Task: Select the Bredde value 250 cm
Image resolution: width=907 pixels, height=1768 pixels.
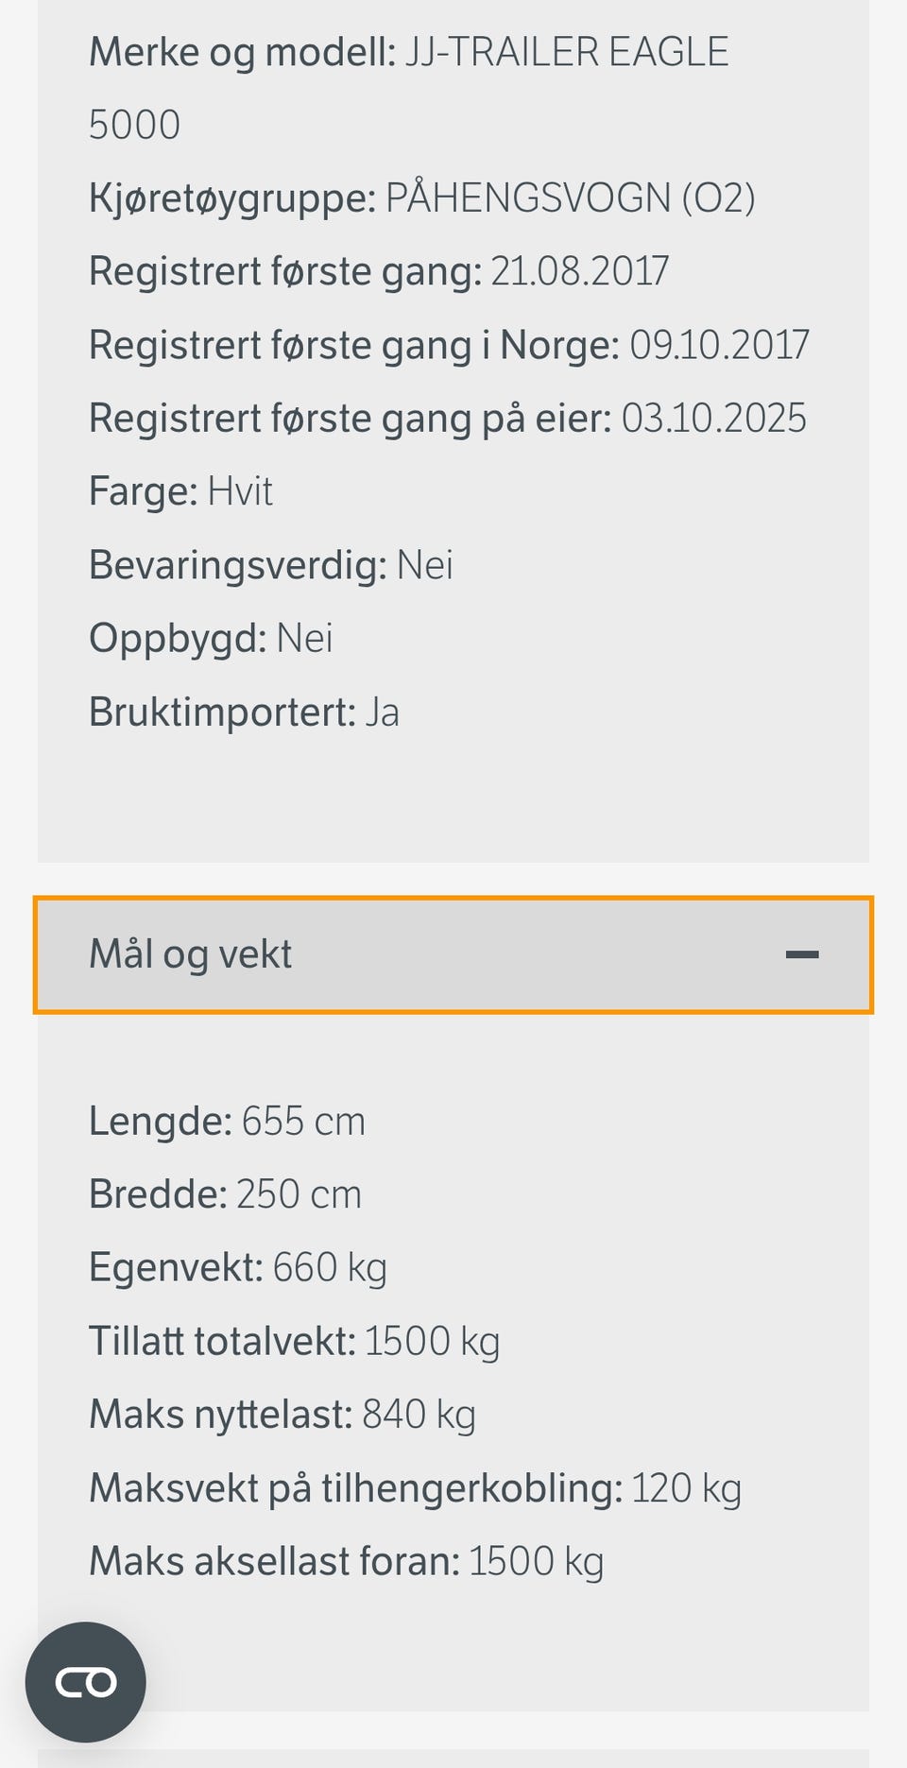Action: pos(298,1193)
